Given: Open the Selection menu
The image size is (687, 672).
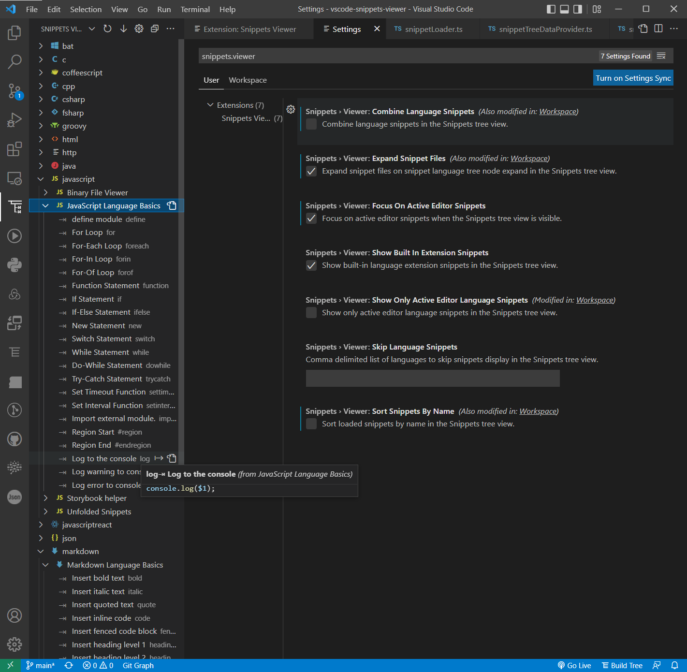Looking at the screenshot, I should (86, 9).
